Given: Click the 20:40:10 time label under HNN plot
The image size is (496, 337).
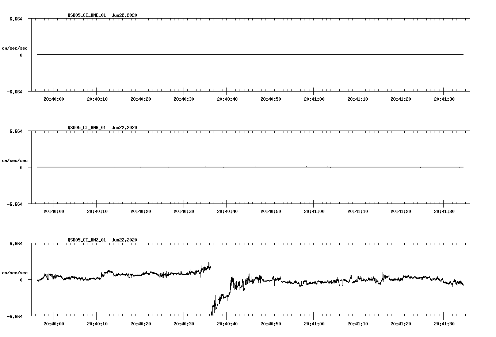Looking at the screenshot, I should click(97, 212).
